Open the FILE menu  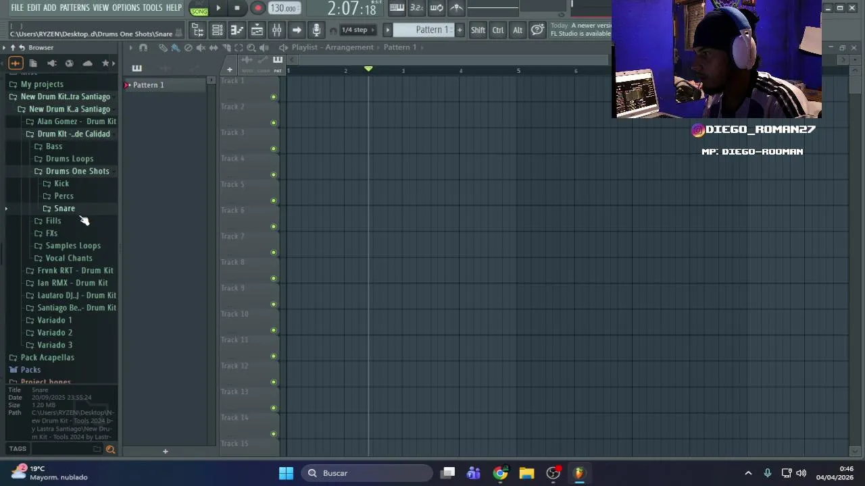coord(17,7)
